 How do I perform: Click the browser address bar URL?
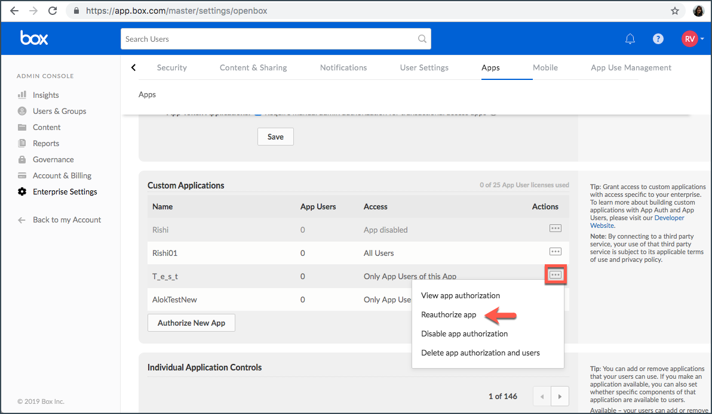click(x=177, y=10)
